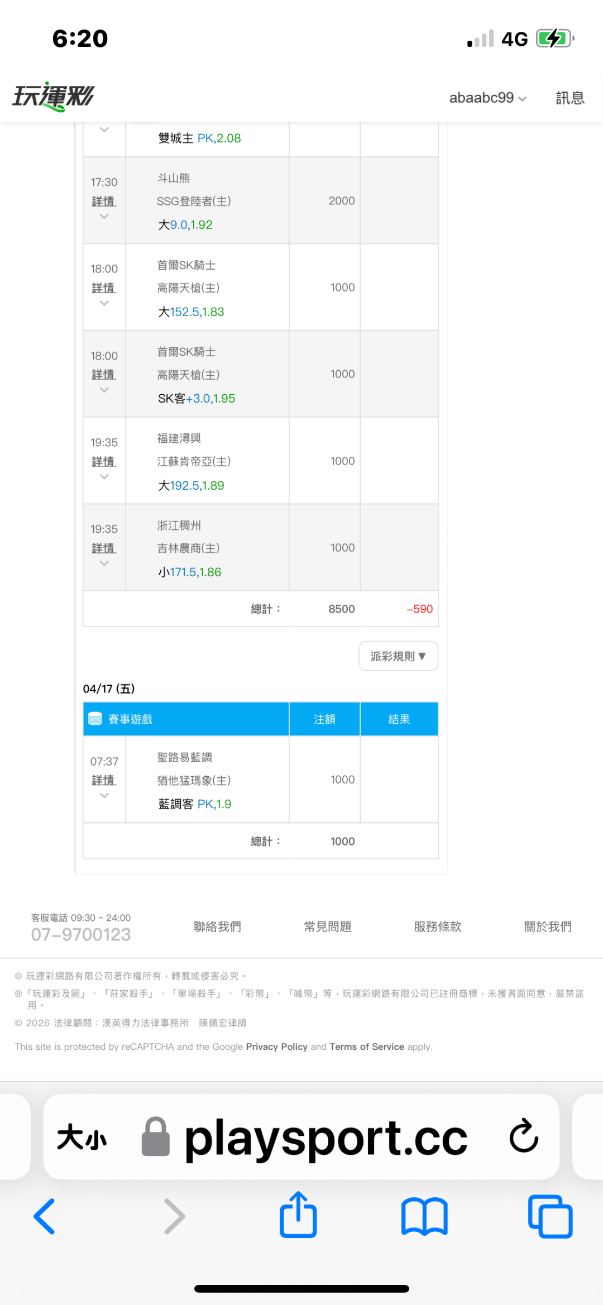Expand the 派彩規則 dropdown
The image size is (603, 1305).
[x=398, y=656]
